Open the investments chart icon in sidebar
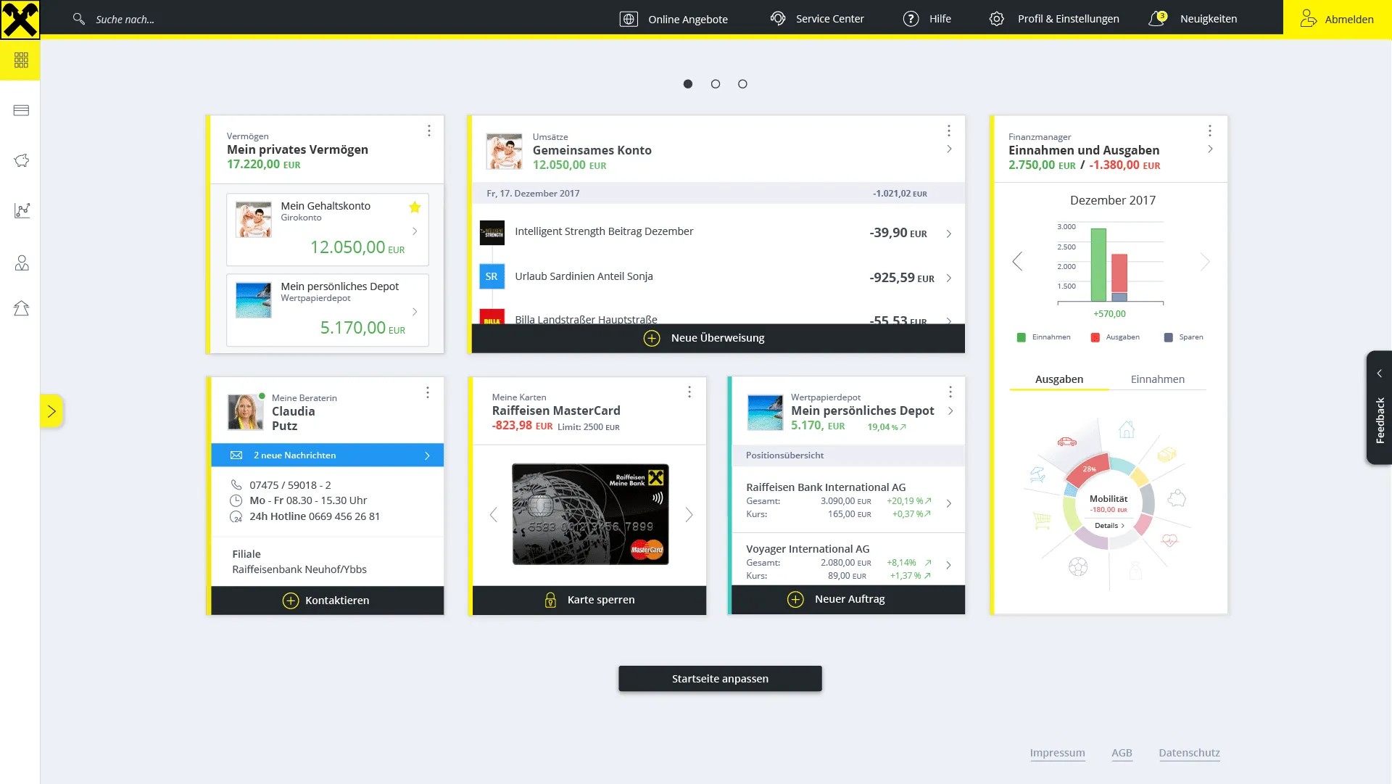The image size is (1392, 784). pyautogui.click(x=21, y=210)
